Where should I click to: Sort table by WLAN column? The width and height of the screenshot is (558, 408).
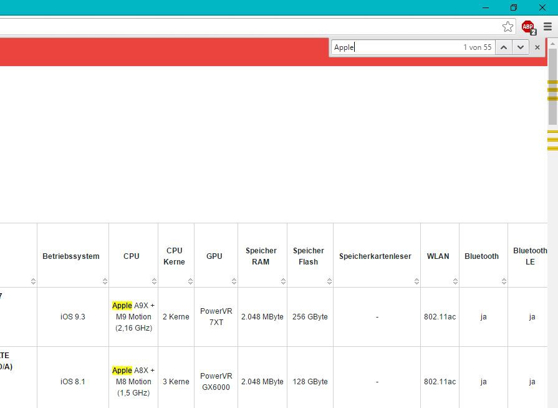(x=438, y=256)
